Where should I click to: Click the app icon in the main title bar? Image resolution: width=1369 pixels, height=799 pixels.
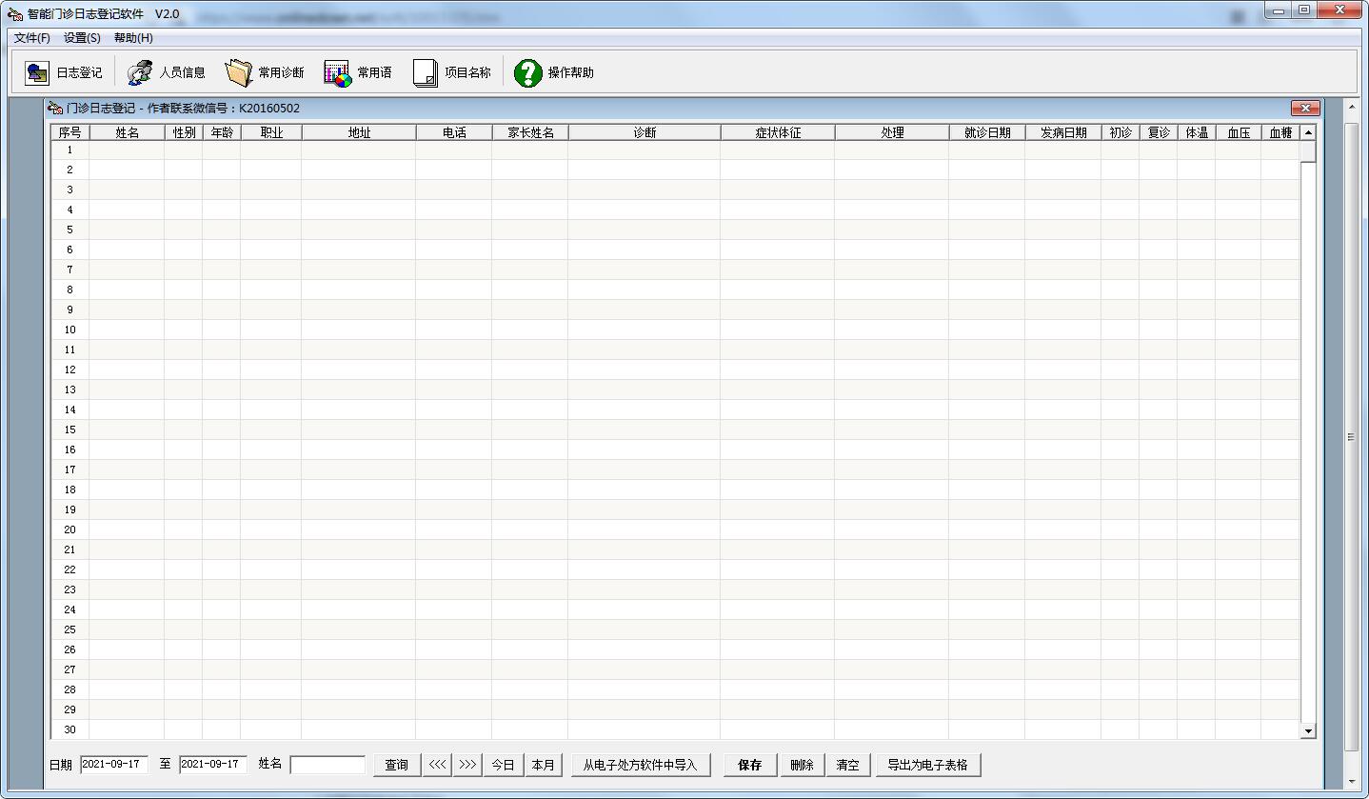15,13
